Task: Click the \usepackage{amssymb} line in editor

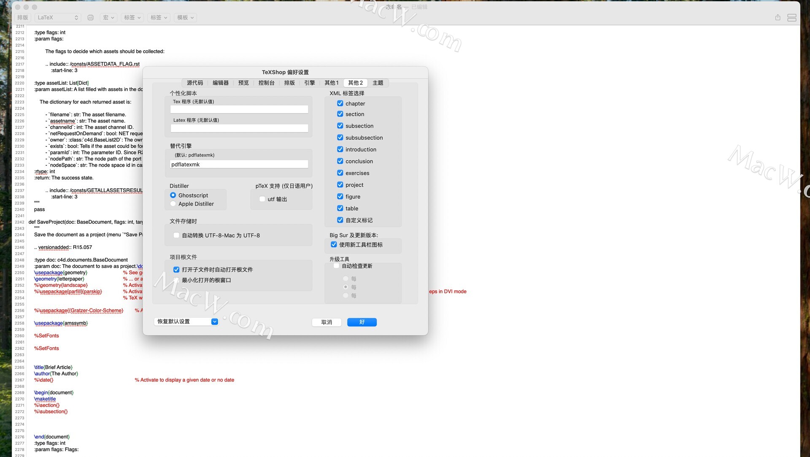Action: (61, 323)
